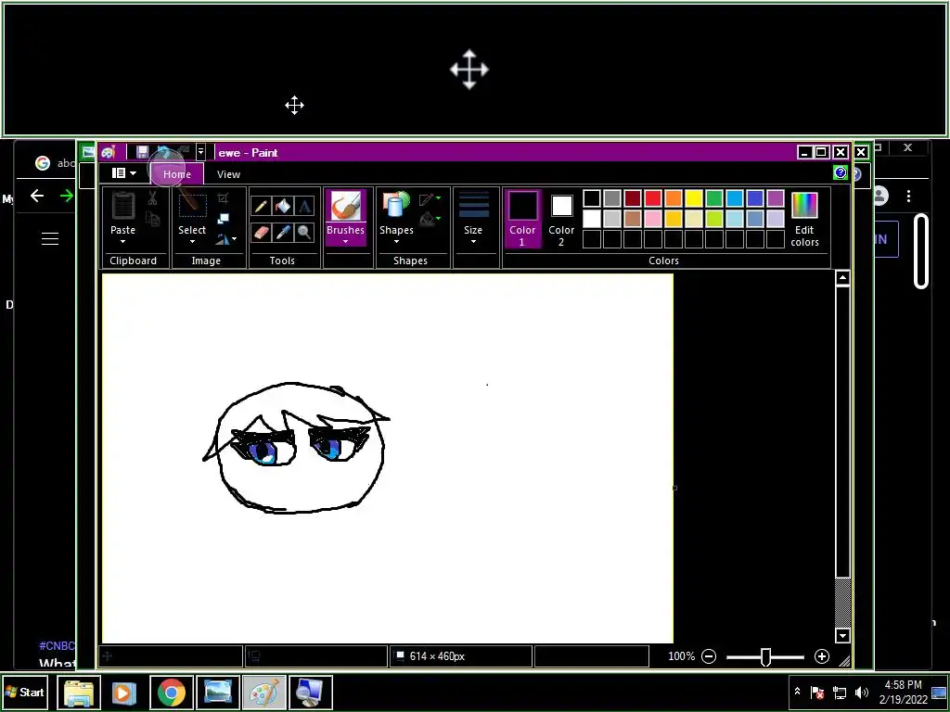The height and width of the screenshot is (712, 950).
Task: Click the zoom out minus button
Action: [x=709, y=656]
